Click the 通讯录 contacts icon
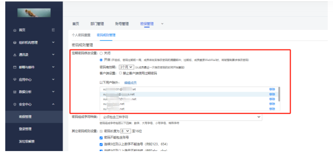Screen dimensions: 333x156 tap(15, 55)
